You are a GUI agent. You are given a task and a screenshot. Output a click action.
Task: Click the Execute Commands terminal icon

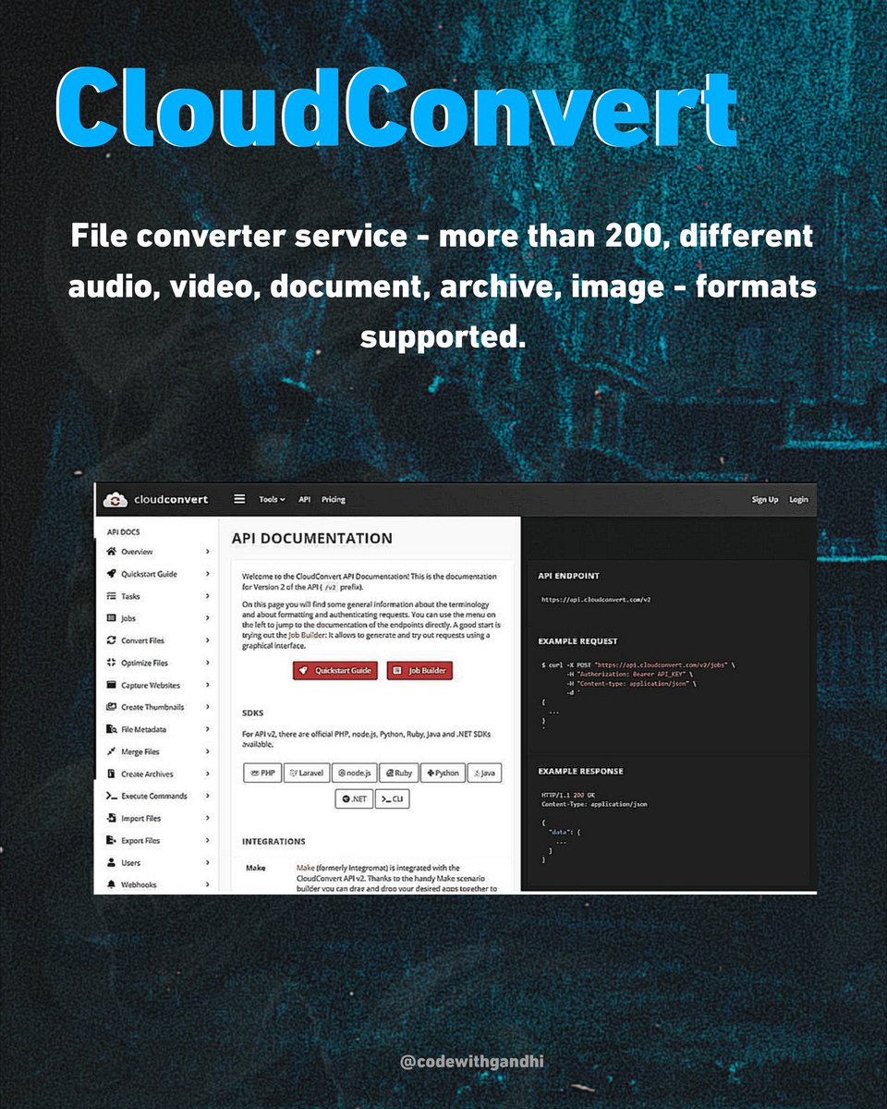point(111,796)
